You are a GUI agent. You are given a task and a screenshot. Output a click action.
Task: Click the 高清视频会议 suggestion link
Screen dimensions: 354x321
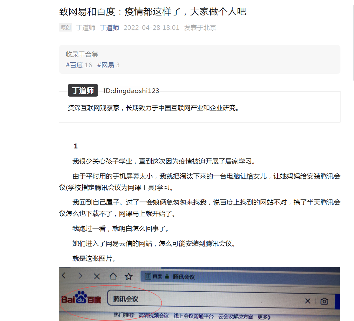pos(154,316)
